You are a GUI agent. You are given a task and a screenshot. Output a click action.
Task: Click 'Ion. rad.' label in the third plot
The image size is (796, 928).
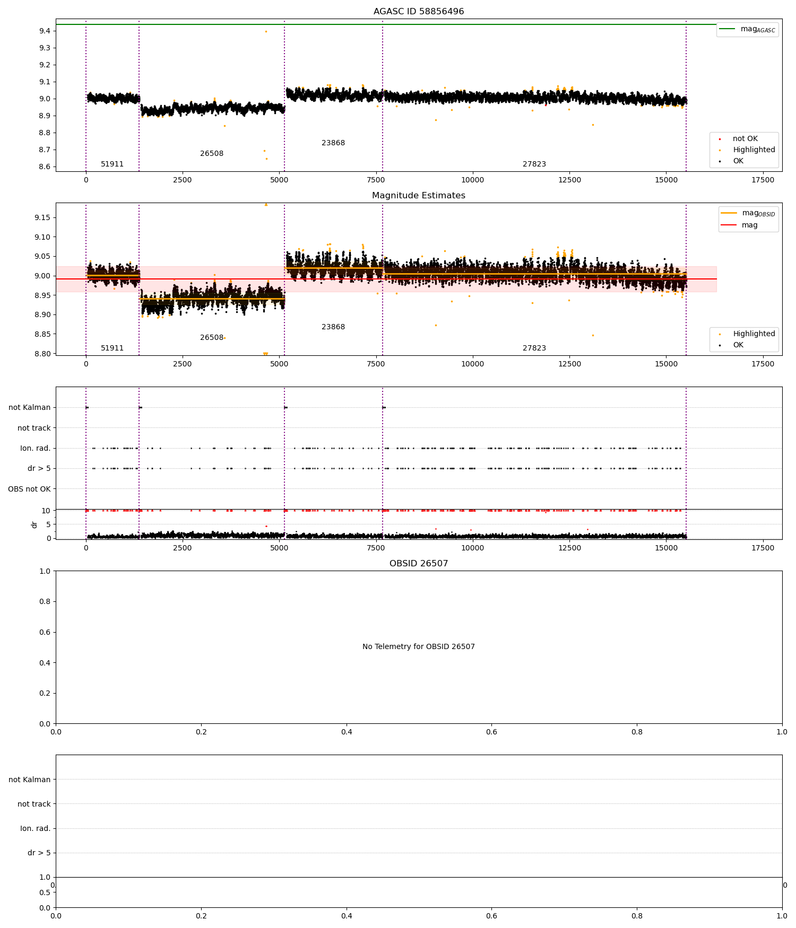[36, 449]
